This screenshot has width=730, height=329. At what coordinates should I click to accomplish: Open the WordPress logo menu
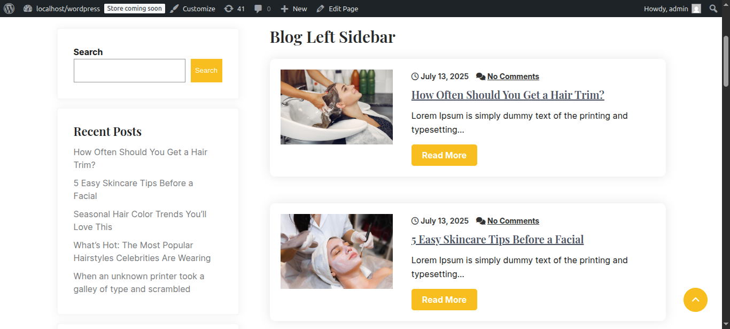pos(9,9)
